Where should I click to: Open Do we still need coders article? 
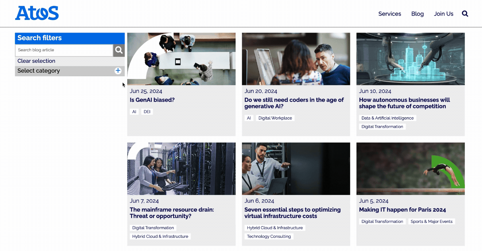(x=294, y=103)
